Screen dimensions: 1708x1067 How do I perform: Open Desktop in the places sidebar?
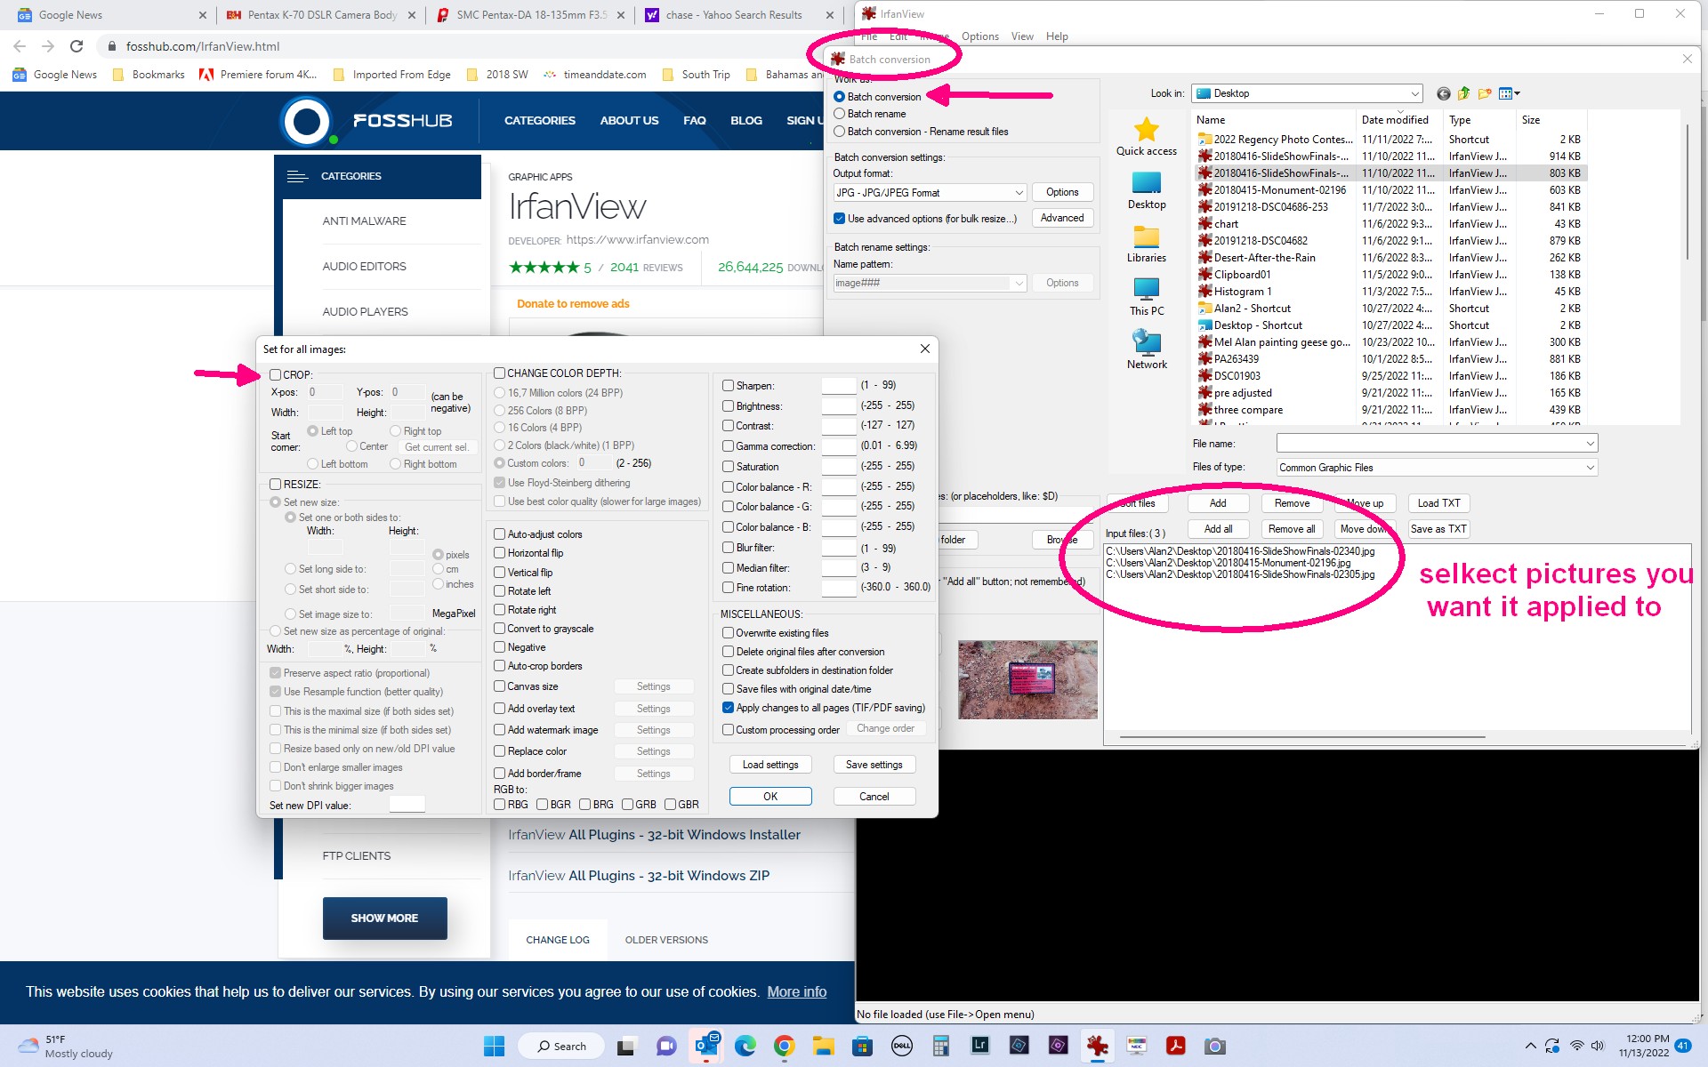[x=1146, y=190]
